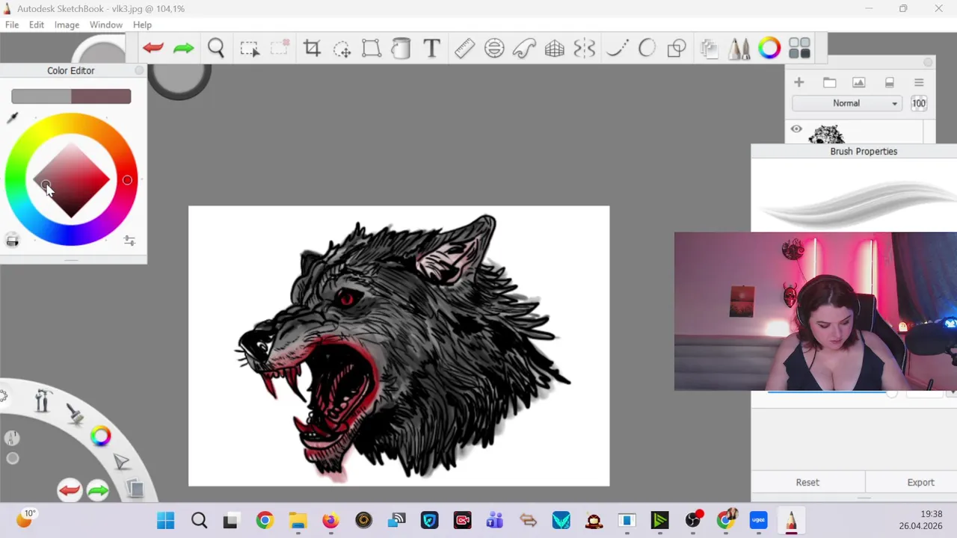Select the Text tool
Image resolution: width=957 pixels, height=538 pixels.
click(431, 49)
